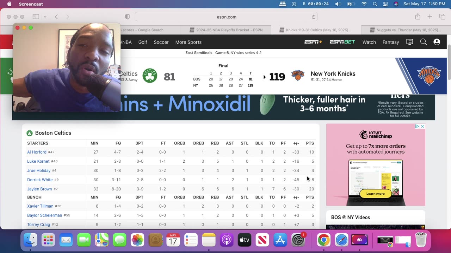Open the Safari sidebar
This screenshot has width=451, height=253.
coord(36,17)
